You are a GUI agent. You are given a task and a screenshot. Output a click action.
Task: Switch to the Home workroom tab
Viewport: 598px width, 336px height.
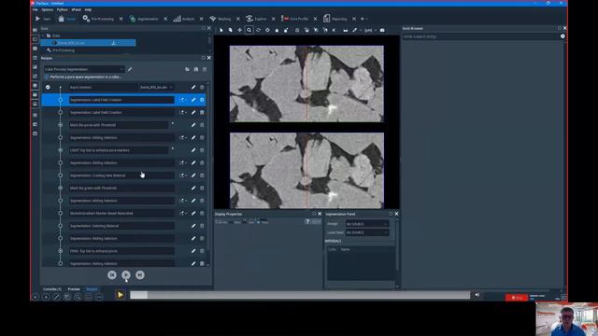67,19
